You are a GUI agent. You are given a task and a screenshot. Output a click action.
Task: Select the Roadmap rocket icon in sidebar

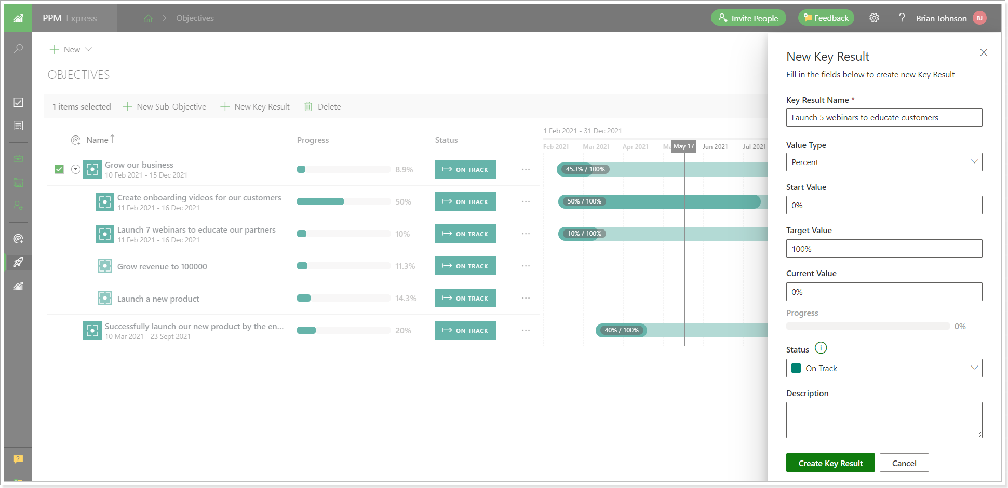18,262
